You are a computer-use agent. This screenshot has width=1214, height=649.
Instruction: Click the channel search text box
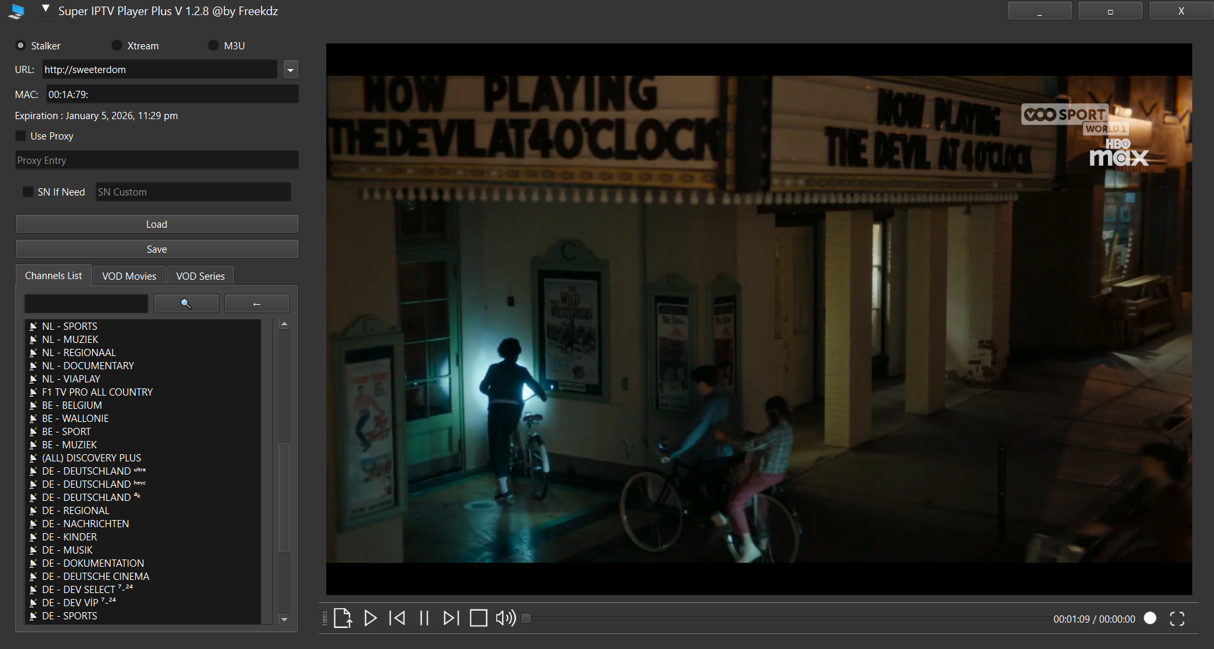click(x=86, y=303)
